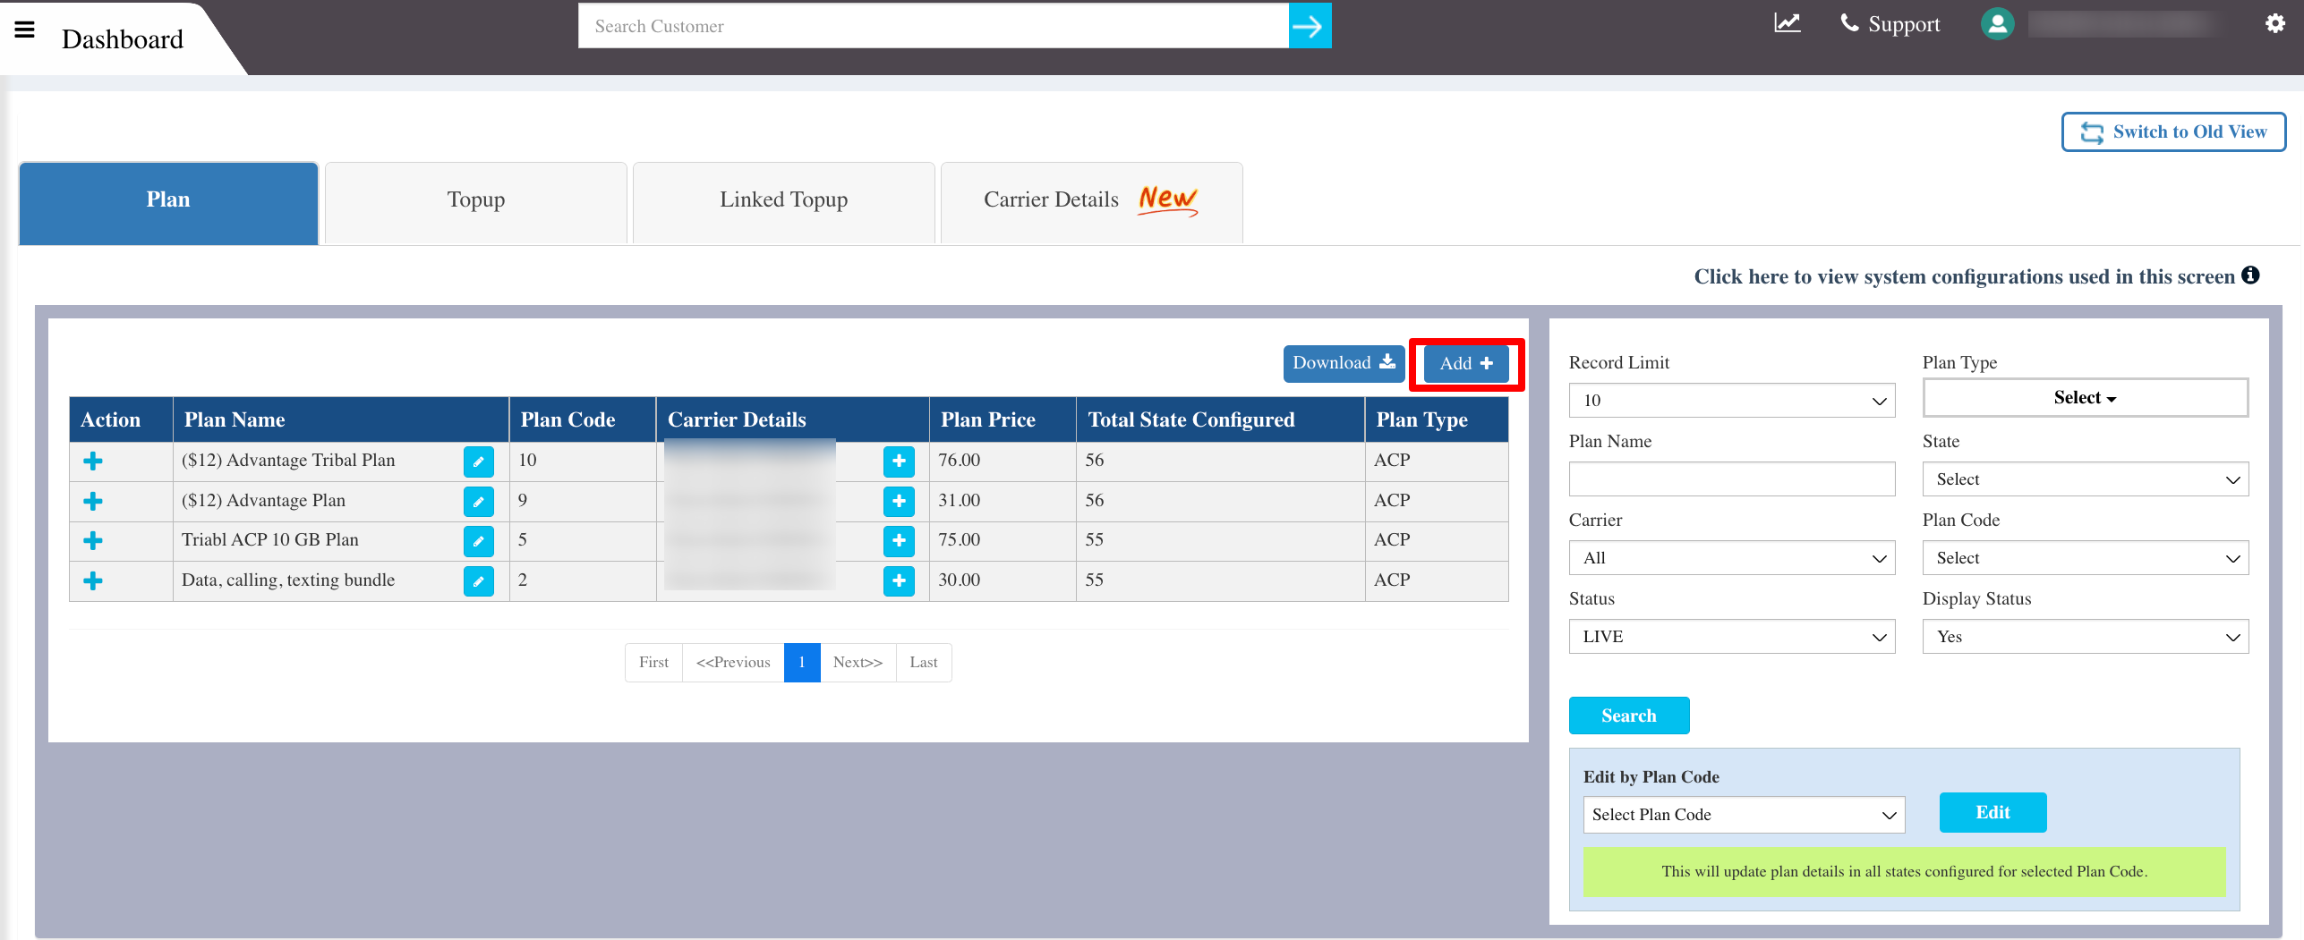Open the user profile avatar icon

[x=1997, y=23]
